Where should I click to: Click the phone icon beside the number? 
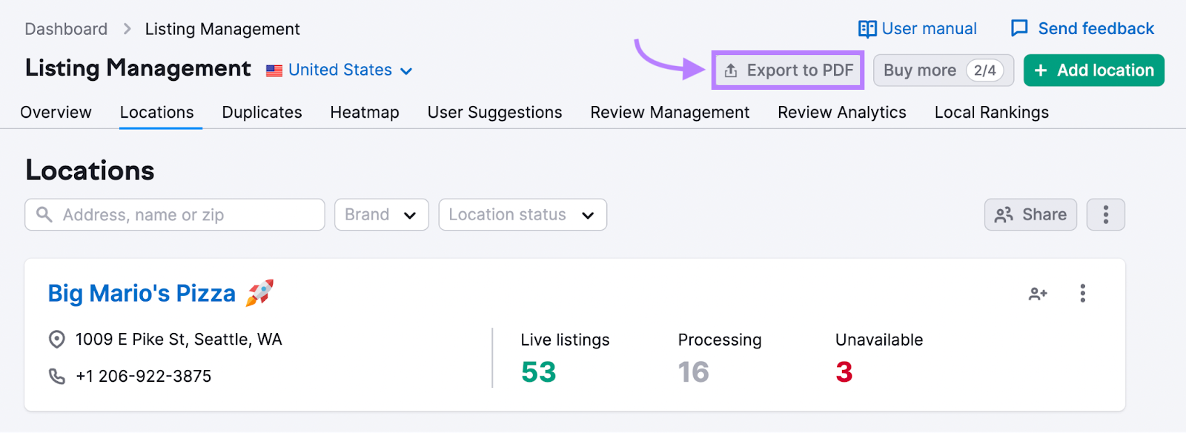coord(57,377)
